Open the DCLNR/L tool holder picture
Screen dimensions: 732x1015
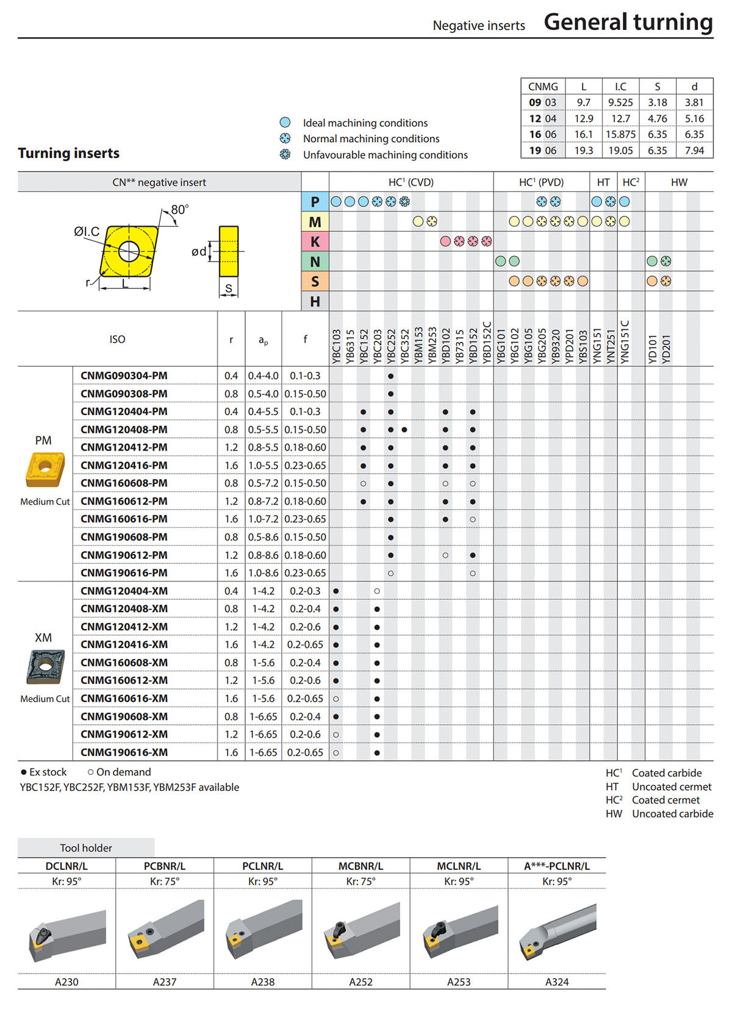pyautogui.click(x=67, y=936)
